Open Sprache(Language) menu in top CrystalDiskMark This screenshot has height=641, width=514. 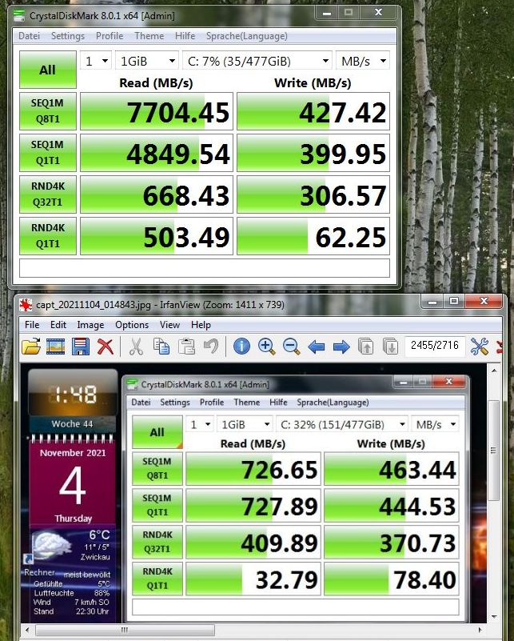246,36
